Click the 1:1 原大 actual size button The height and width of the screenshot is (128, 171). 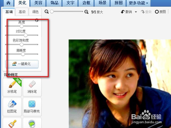pyautogui.click(x=97, y=12)
